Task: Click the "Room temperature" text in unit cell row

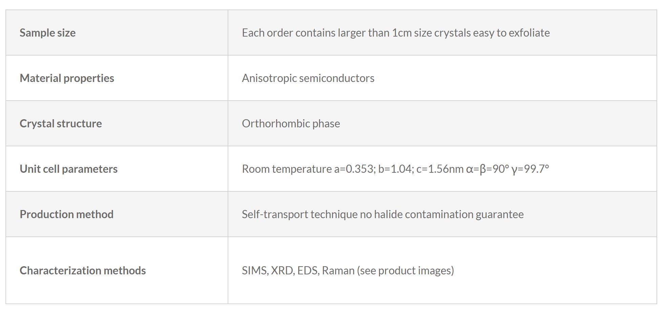Action: coord(287,169)
